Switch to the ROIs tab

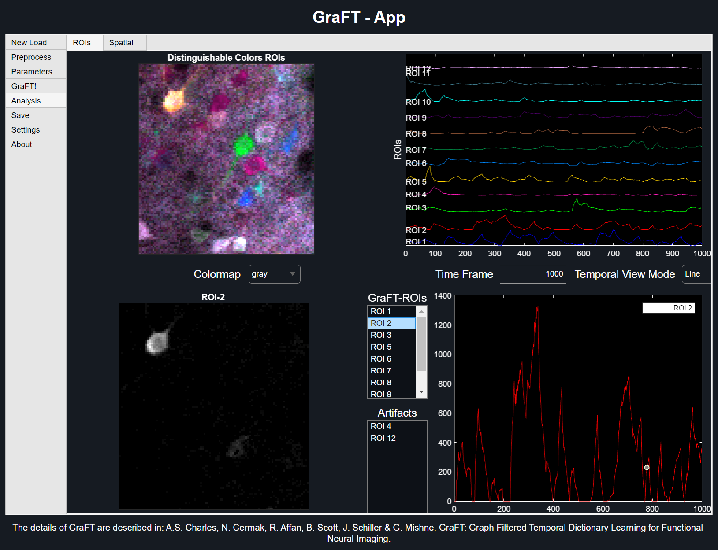click(x=85, y=43)
